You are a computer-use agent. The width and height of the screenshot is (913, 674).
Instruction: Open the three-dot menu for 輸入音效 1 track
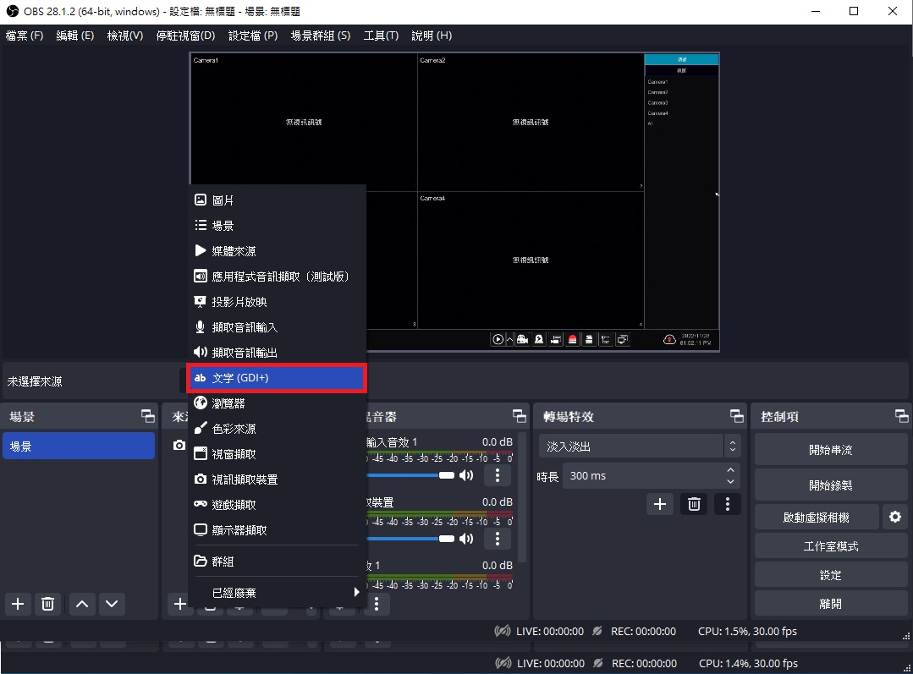[497, 475]
